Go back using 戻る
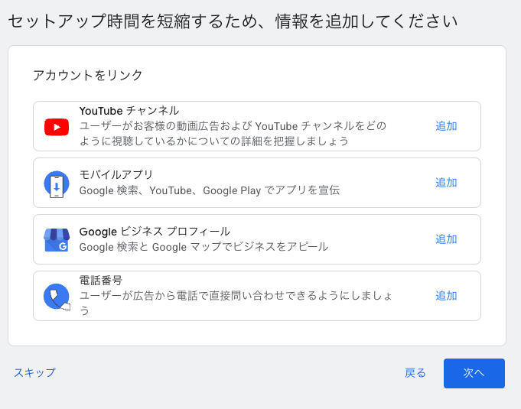521x409 pixels. (415, 373)
